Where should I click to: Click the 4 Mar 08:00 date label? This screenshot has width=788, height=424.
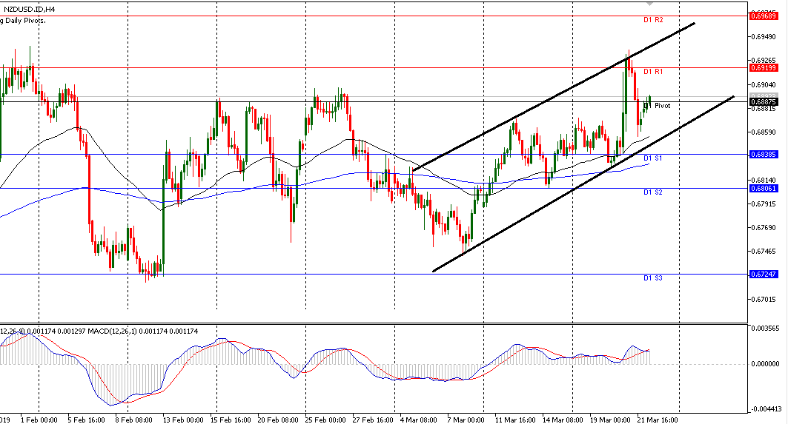click(x=420, y=420)
